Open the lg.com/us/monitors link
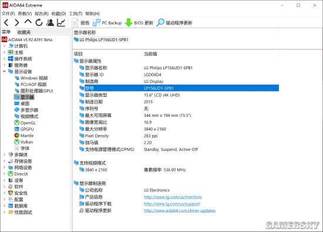This screenshot has width=323, height=232. (x=173, y=197)
